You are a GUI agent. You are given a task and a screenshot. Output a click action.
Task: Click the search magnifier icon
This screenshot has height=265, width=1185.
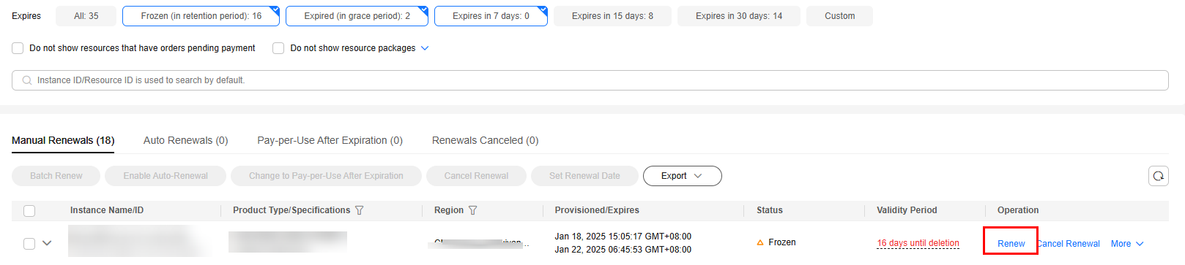27,80
